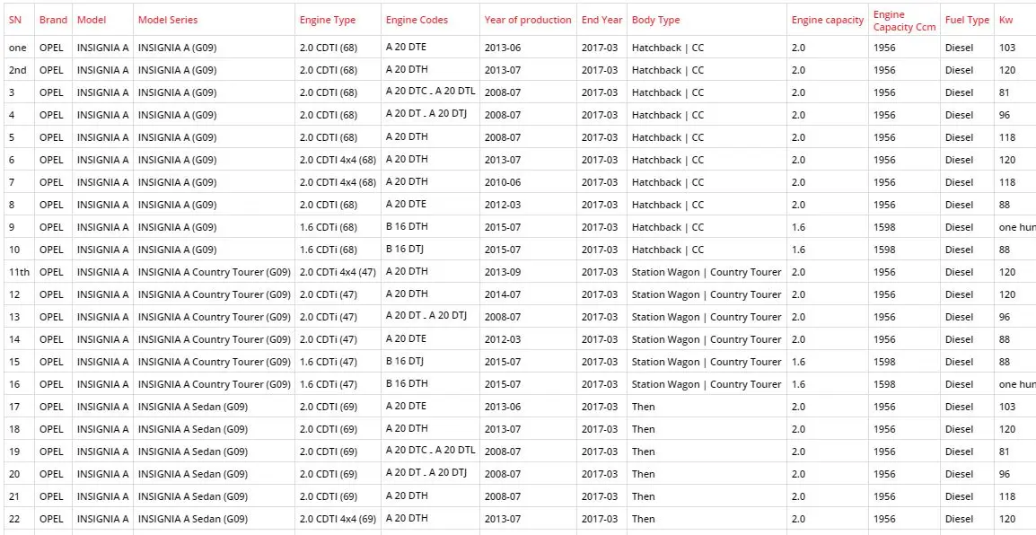Screen dimensions: 1036x535
Task: Select the SN cell reading "16"
Action: tap(13, 384)
